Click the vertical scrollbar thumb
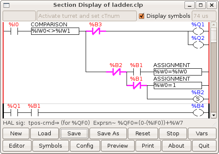 213,35
